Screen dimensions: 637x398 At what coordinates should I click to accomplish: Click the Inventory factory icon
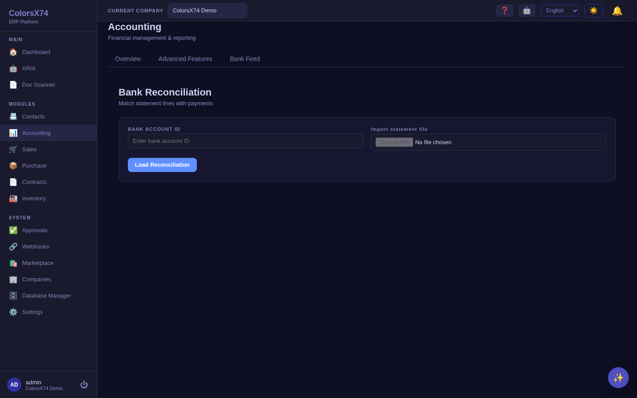13,199
